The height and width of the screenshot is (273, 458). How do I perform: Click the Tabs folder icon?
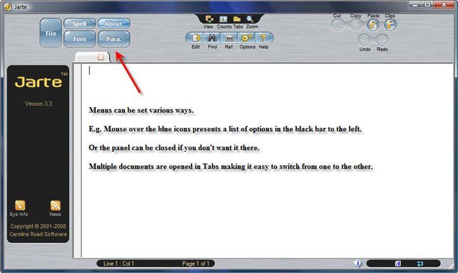tap(237, 19)
